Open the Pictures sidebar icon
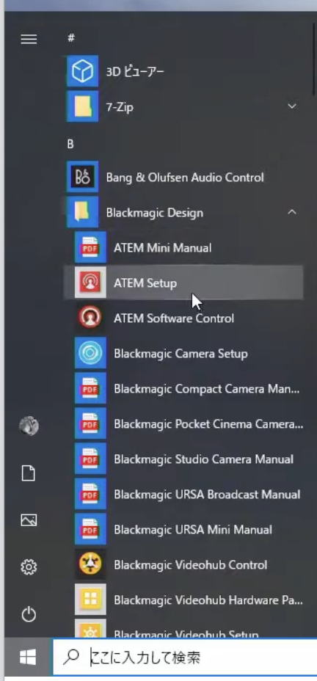Screen dimensions: 317x681 click(29, 520)
